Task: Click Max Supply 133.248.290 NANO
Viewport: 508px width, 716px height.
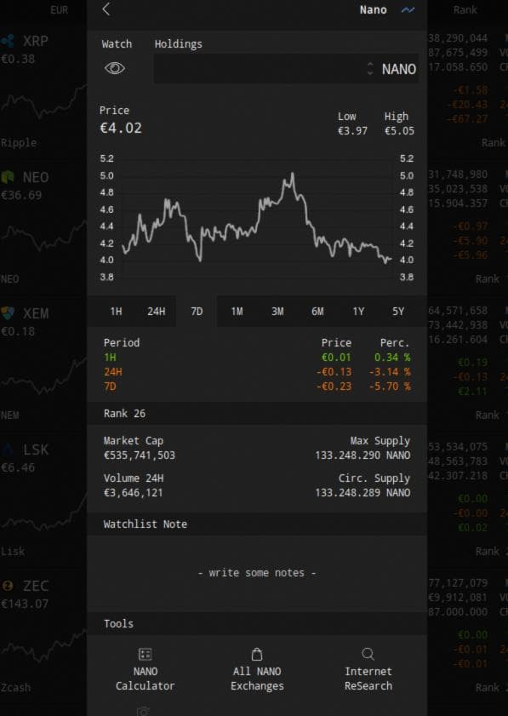Action: pos(362,455)
